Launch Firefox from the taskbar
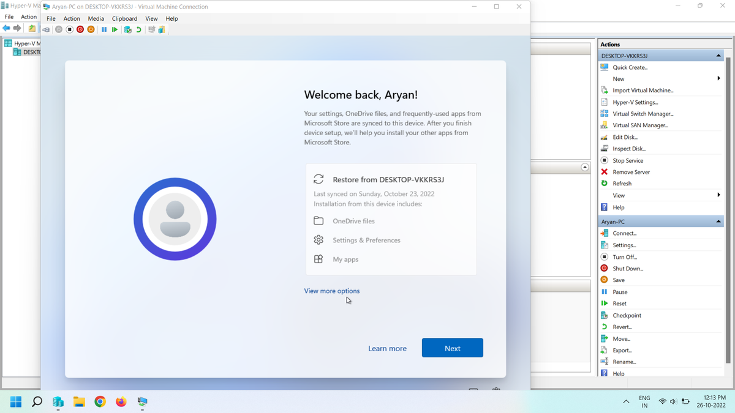735x413 pixels. 121,401
